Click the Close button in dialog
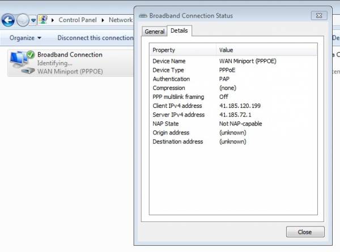340x252 pixels. (305, 232)
